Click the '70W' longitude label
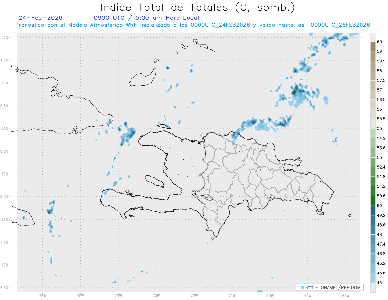The image size is (388, 300). (270, 295)
